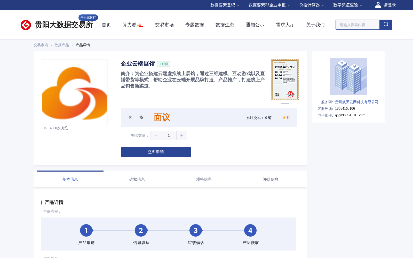Click the search content input box
413x258 pixels.
358,25
